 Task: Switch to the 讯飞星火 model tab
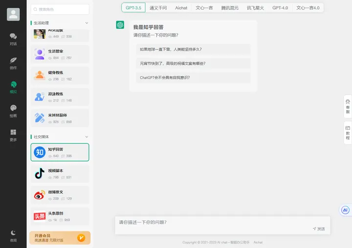255,8
